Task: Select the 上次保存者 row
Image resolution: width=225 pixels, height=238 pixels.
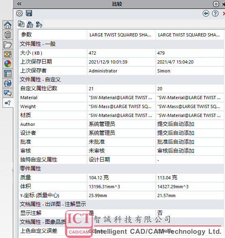Action: (121, 71)
